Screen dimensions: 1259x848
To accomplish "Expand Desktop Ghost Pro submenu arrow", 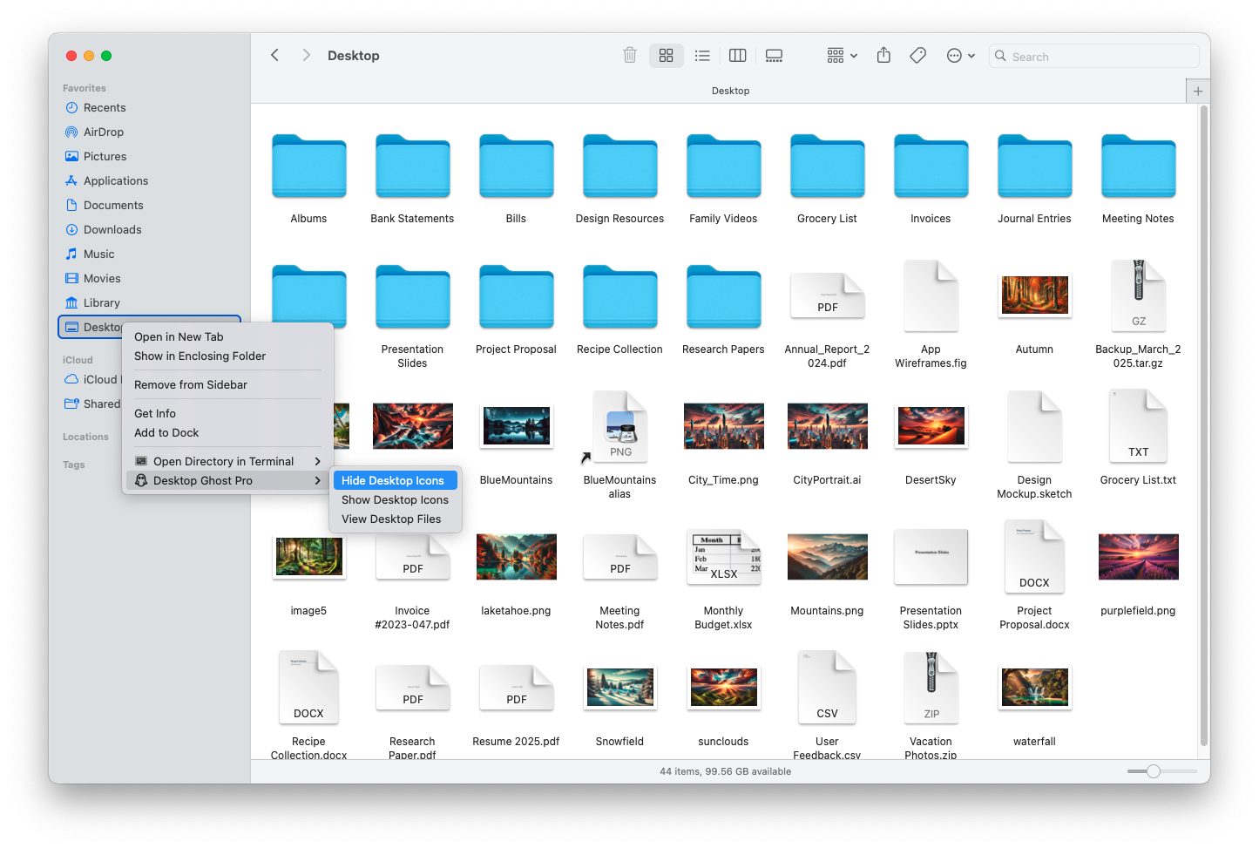I will (x=318, y=481).
